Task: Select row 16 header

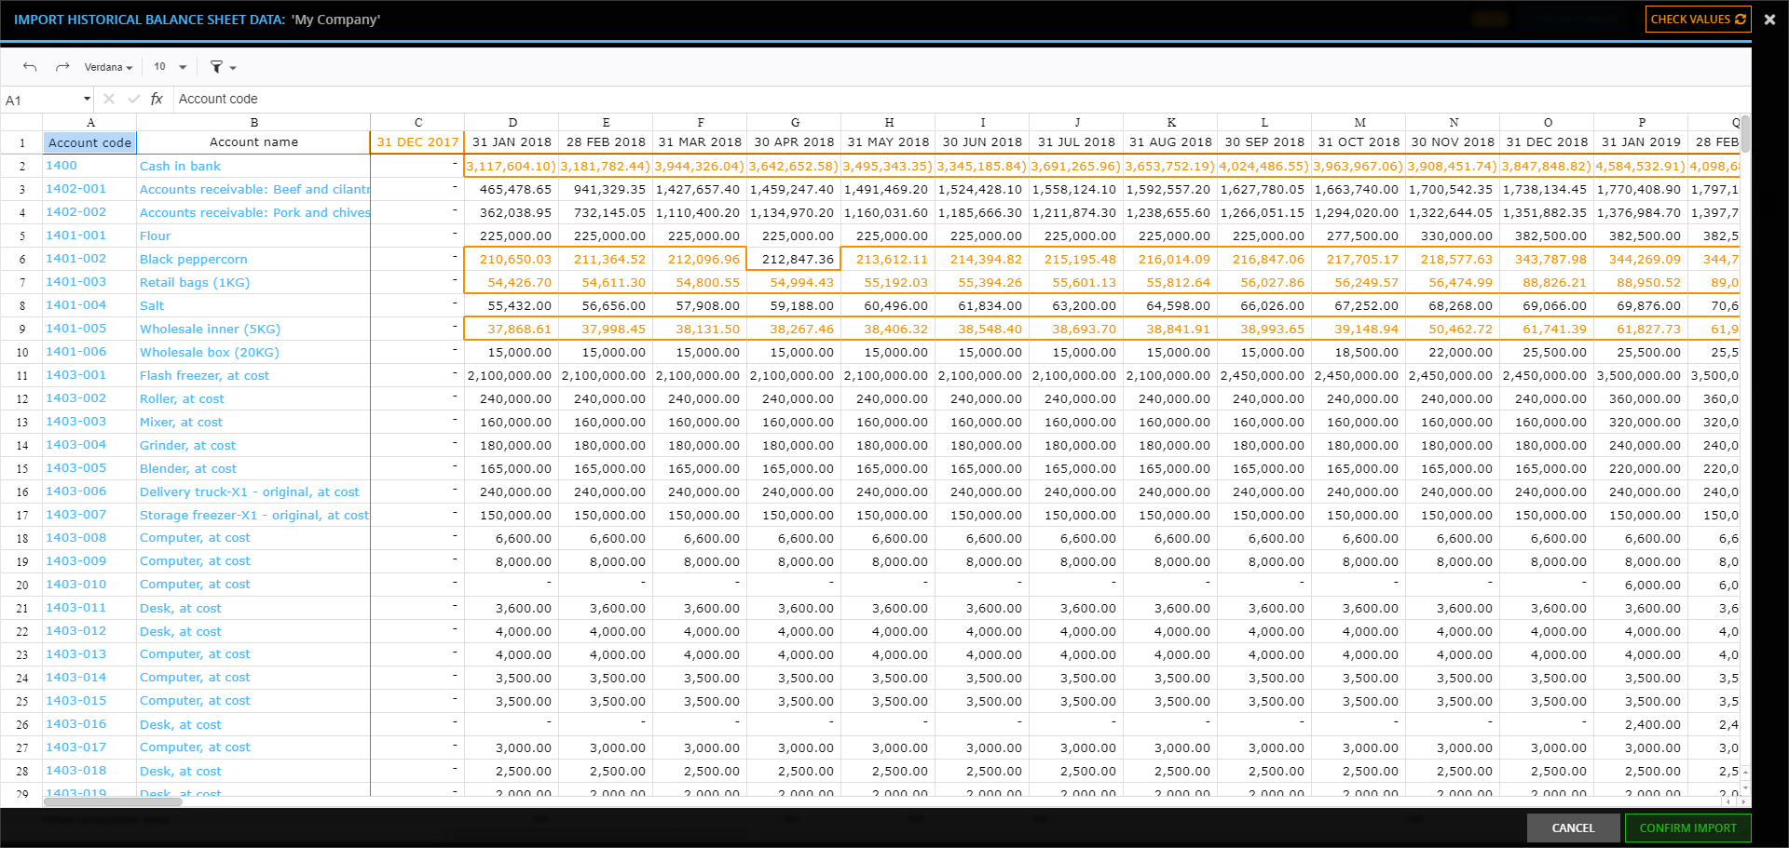Action: tap(21, 491)
